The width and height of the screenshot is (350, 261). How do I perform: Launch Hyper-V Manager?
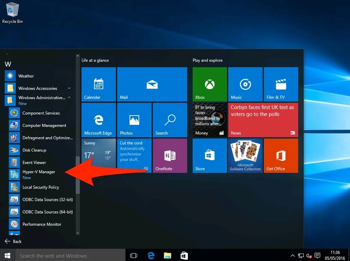41,175
